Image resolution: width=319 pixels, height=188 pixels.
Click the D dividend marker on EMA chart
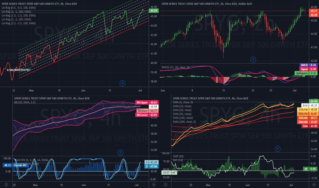[x=278, y=149]
